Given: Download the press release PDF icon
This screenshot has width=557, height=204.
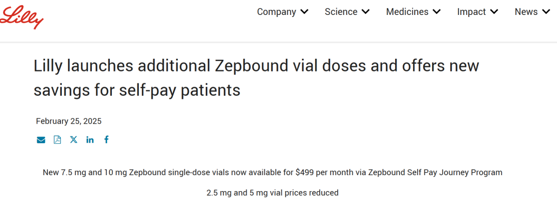Looking at the screenshot, I should 57,140.
